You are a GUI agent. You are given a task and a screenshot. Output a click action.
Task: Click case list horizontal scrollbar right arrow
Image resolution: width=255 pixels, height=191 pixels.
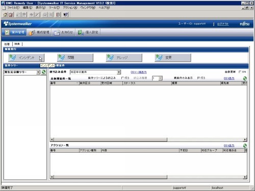tap(245, 140)
